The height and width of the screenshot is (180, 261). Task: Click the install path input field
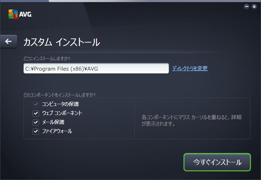[x=96, y=68]
